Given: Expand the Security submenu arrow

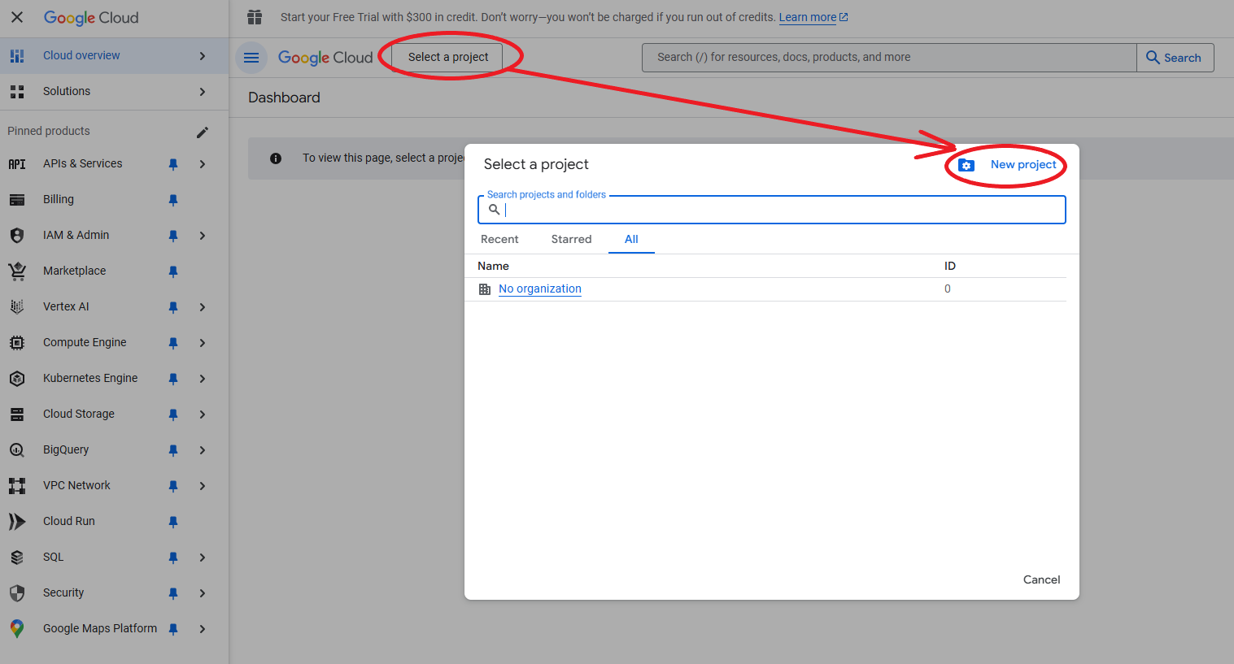Looking at the screenshot, I should pos(203,593).
